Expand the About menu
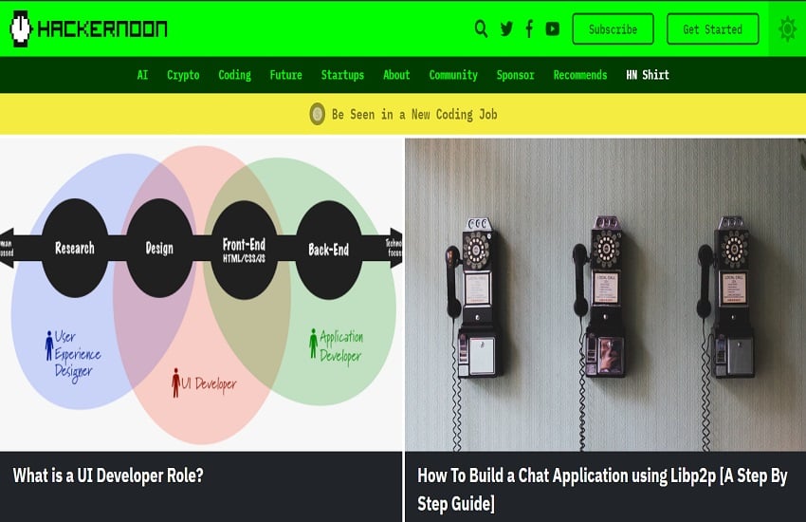806x522 pixels. 396,75
